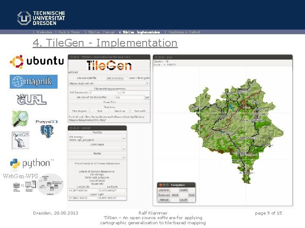The image size is (305, 228).
Task: Pan South in the Navigation window
Action: pyautogui.click(x=183, y=200)
